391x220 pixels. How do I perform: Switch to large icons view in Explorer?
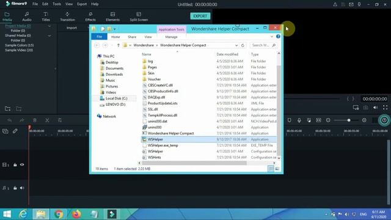click(x=277, y=169)
